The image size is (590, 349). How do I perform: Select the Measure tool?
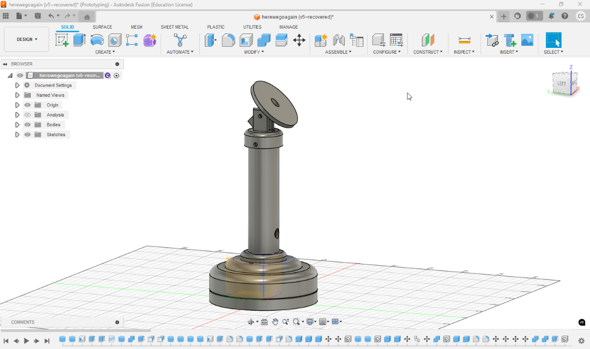[x=464, y=40]
